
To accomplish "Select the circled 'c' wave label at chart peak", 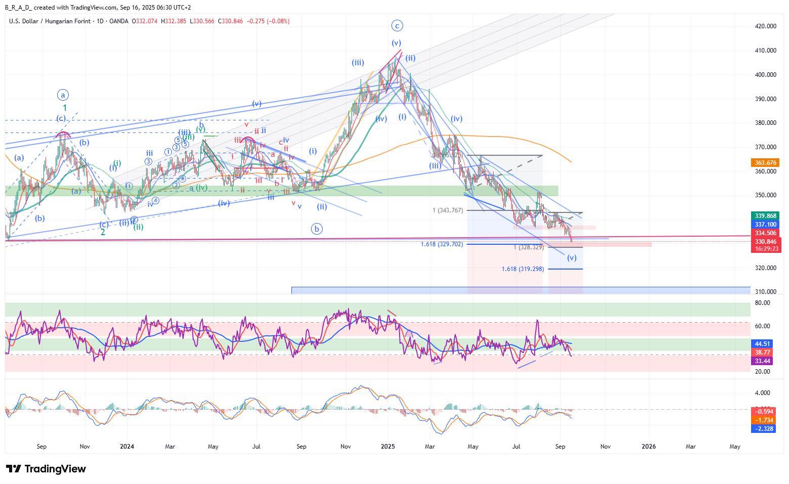I will coord(397,26).
